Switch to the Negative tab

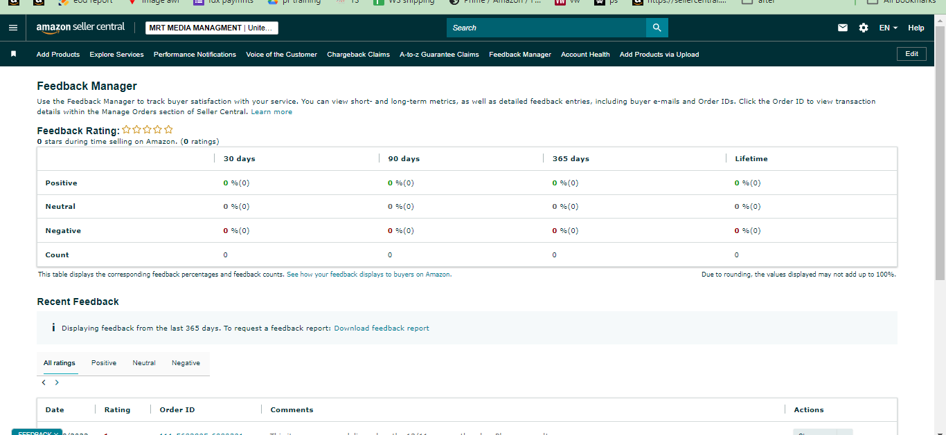click(x=186, y=363)
